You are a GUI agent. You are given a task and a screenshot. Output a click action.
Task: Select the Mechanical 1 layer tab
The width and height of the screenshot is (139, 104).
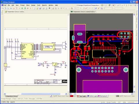pos(103,96)
